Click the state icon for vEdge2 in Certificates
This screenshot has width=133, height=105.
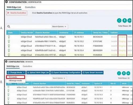[9, 41]
